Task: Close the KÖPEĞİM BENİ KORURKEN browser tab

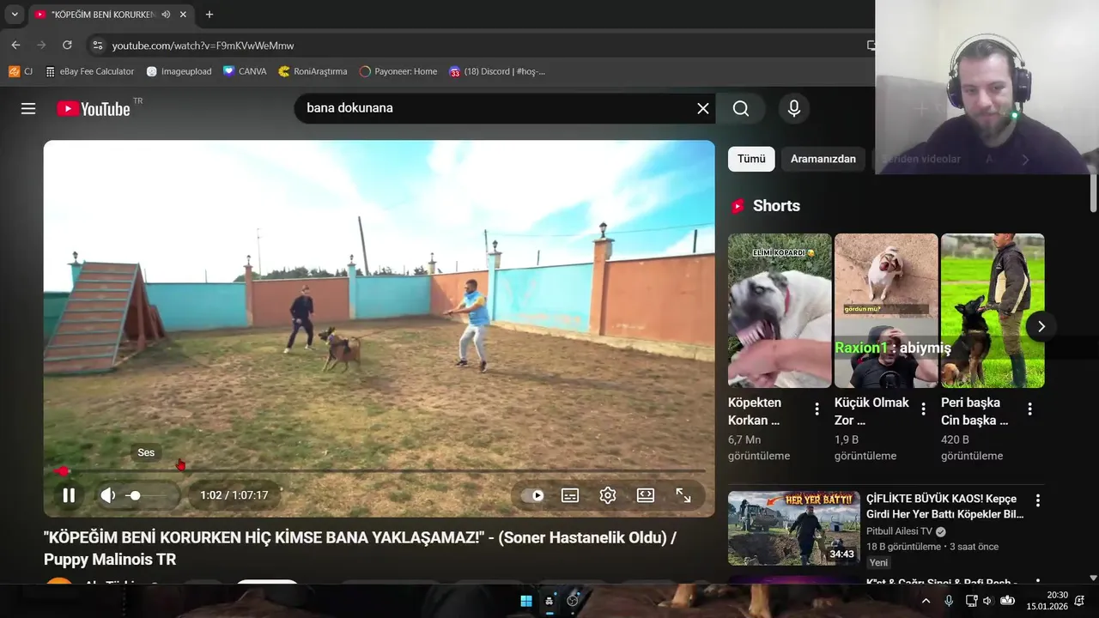Action: (x=183, y=15)
